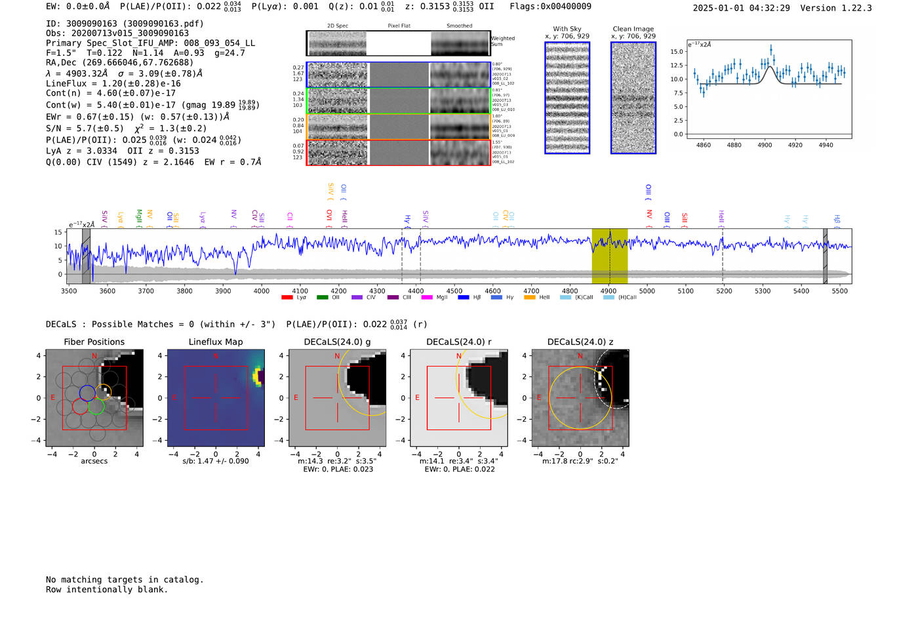Click the red crosshair in DECaLS g image
This screenshot has width=918, height=625.
337,398
